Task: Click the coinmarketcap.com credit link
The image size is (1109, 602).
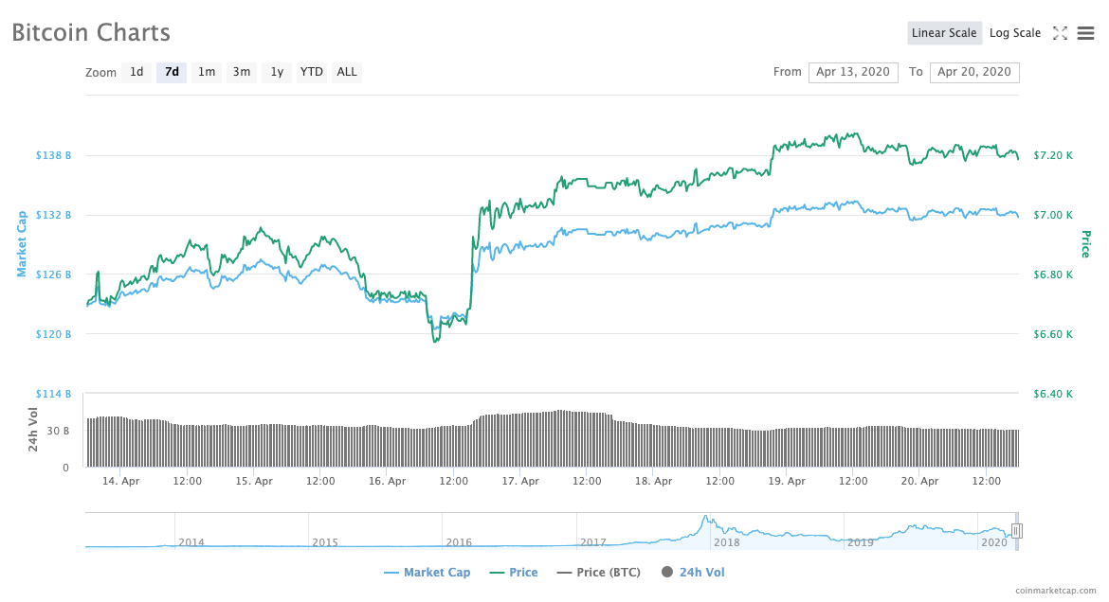Action: pos(1055,591)
